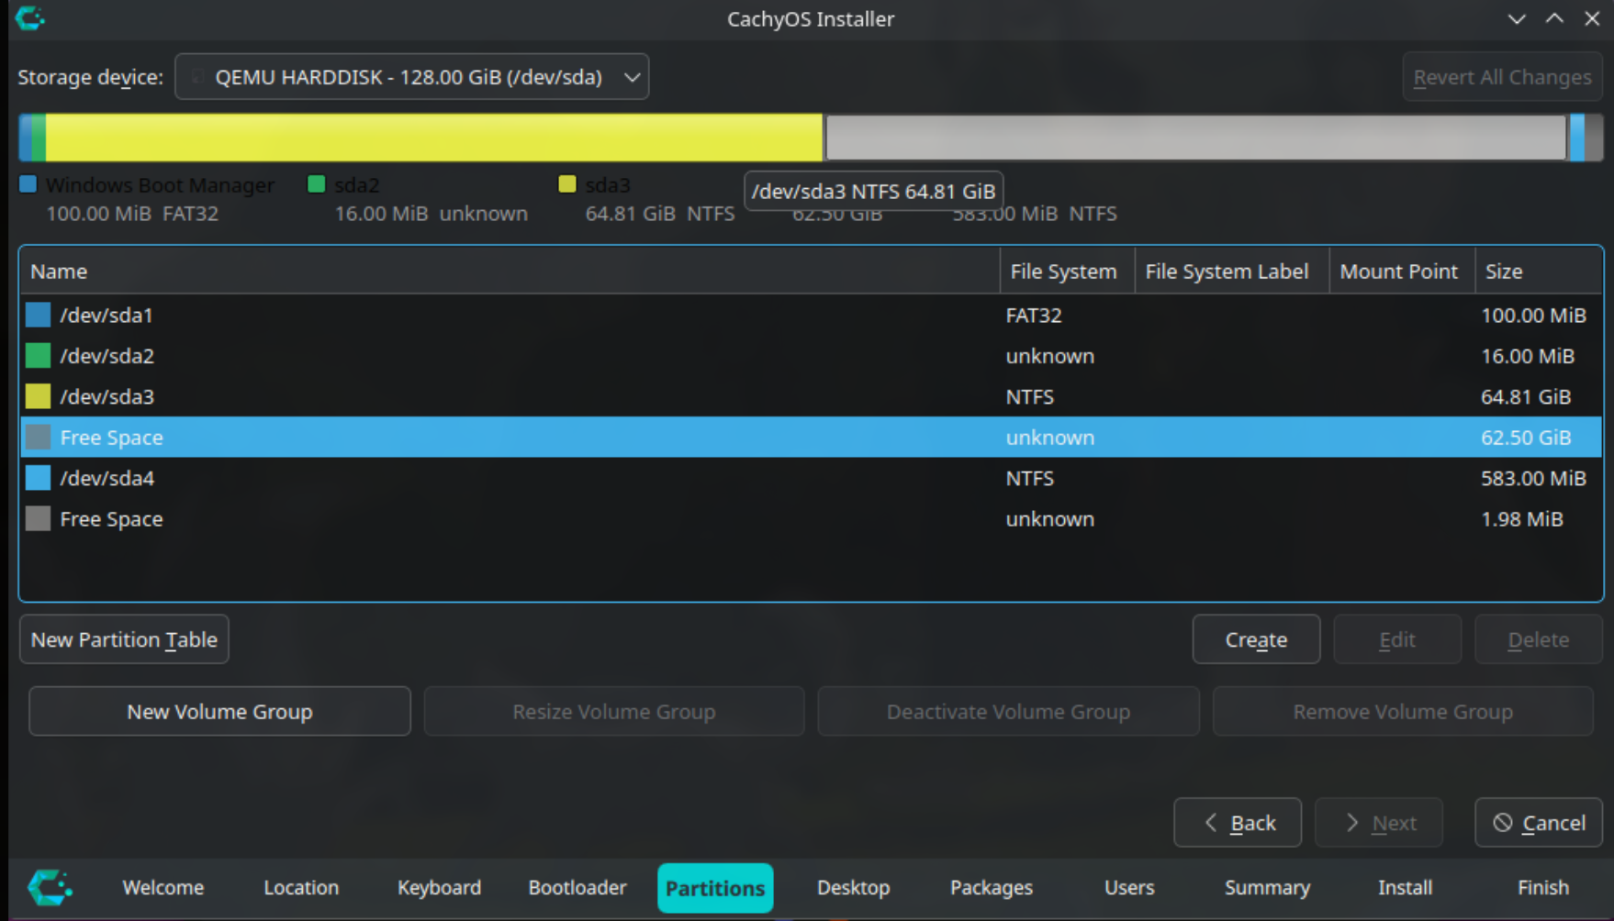Viewport: 1614px width, 921px height.
Task: Click the 583.00 MiB size of /dev/sda4
Action: click(1533, 478)
